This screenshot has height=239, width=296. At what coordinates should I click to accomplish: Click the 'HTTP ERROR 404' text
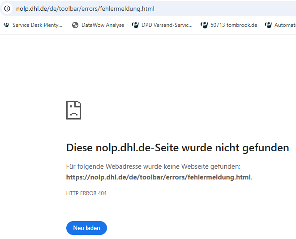(86, 193)
